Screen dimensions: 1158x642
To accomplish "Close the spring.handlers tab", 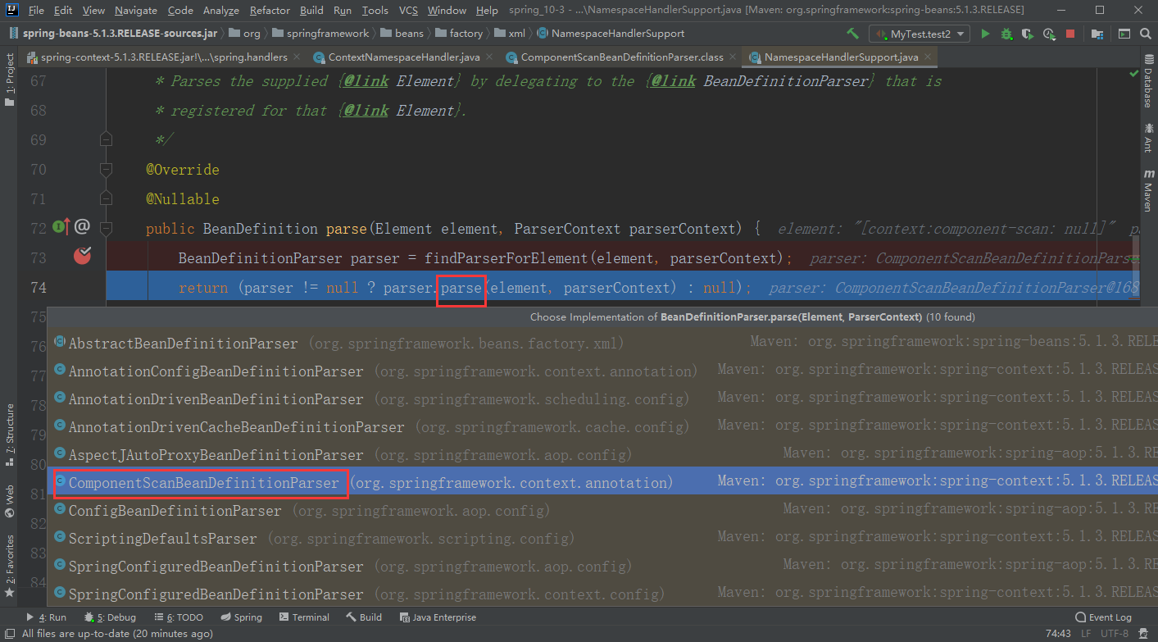I will pos(297,57).
